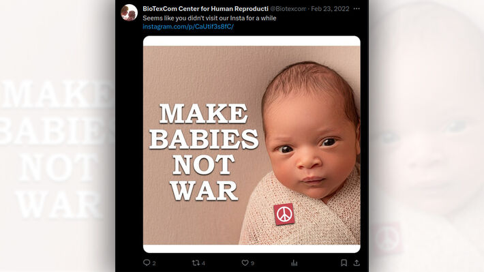Viewport: 484px width, 272px height.
Task: Like the tweet with the heart icon
Action: (x=245, y=262)
